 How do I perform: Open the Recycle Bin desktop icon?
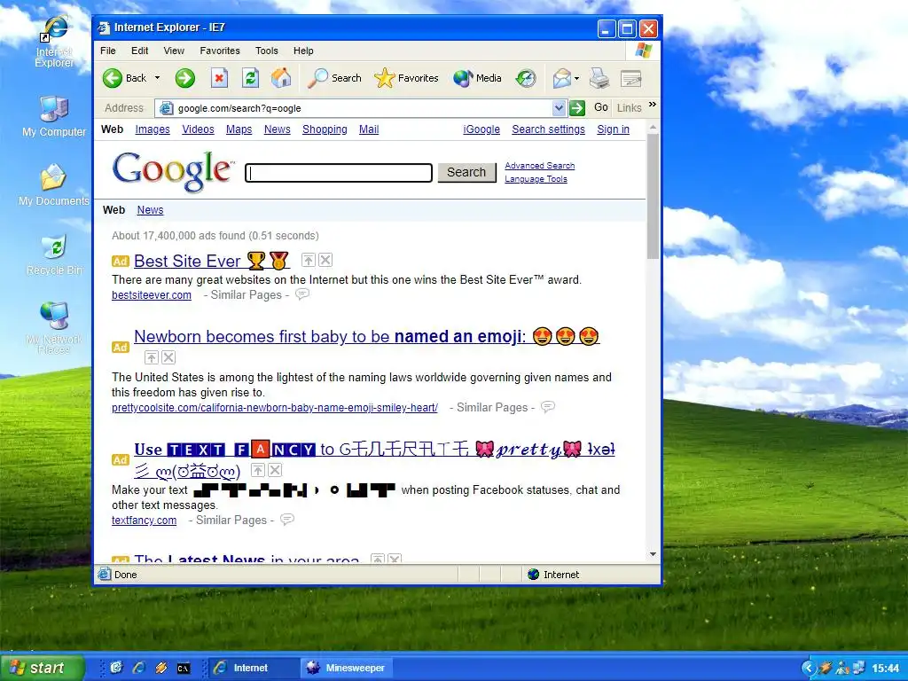pyautogui.click(x=54, y=254)
